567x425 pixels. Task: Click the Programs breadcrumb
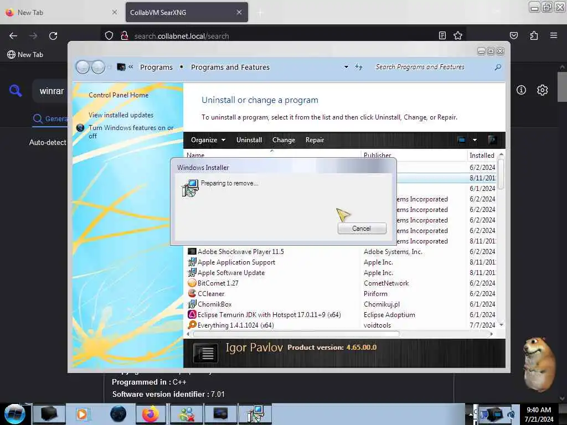(156, 67)
